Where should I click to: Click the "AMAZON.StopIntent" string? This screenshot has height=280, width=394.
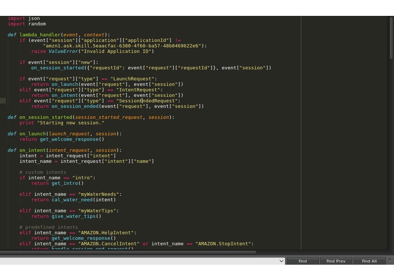click(x=223, y=244)
